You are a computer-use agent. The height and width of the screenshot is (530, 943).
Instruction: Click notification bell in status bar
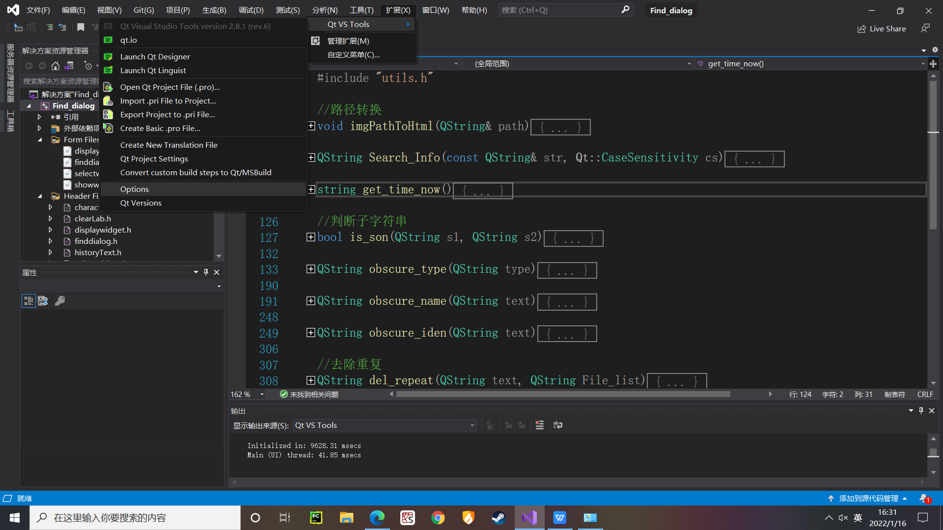(924, 498)
